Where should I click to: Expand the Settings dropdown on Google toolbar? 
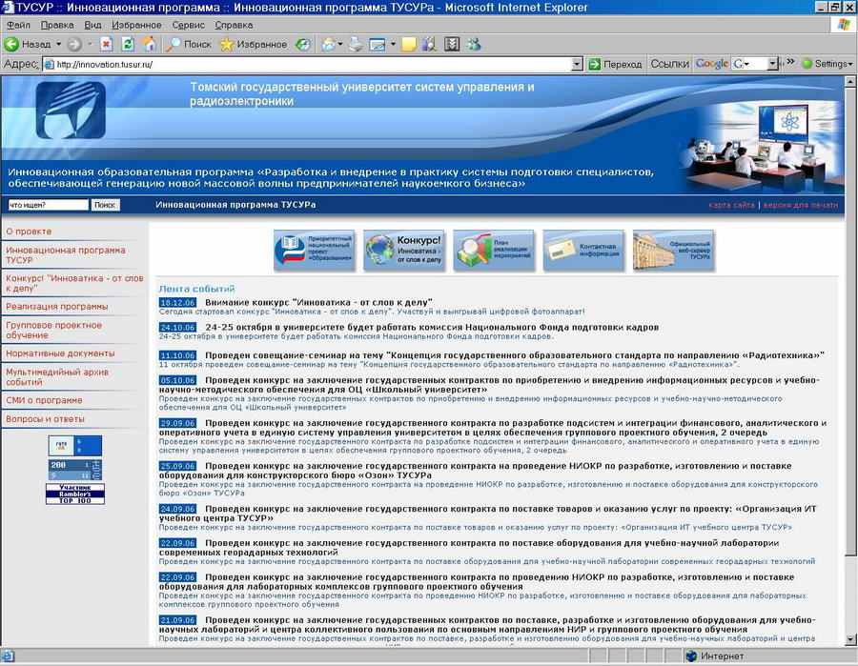point(849,65)
